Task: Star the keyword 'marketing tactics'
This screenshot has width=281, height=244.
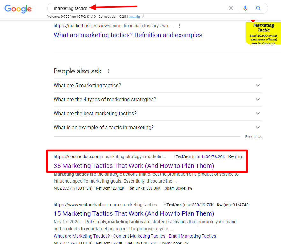Action: click(x=143, y=17)
